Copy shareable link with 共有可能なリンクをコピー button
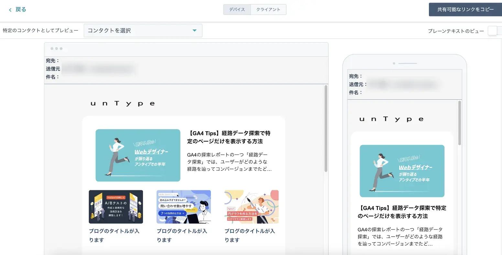Screen dimensions: 502x255 (465, 9)
